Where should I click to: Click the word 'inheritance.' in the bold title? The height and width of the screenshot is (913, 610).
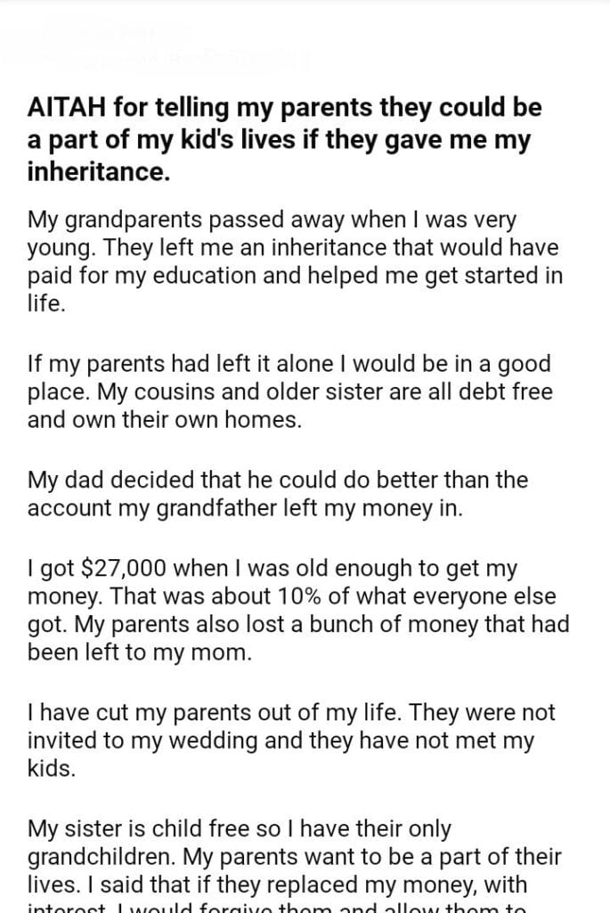click(98, 172)
